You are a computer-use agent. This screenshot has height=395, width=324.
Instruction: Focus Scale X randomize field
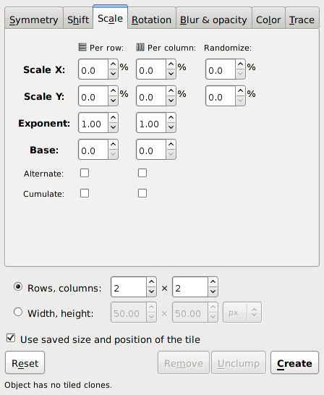coord(221,69)
